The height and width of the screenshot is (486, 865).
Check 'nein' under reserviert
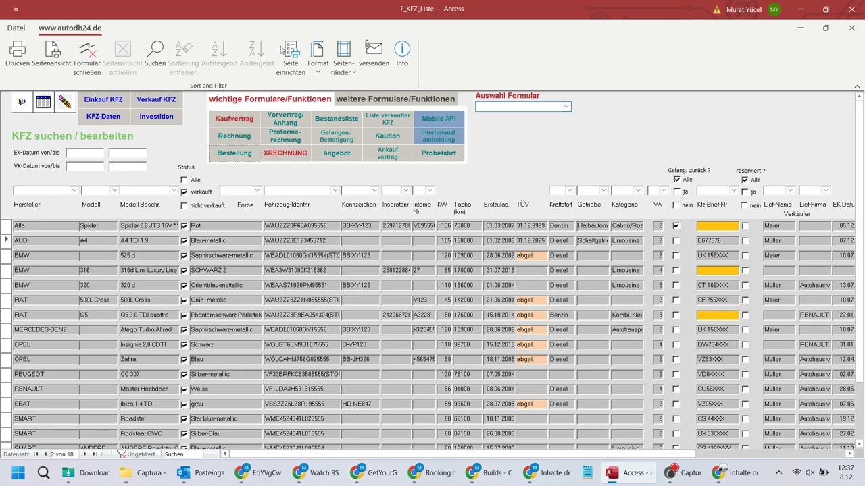coord(745,205)
